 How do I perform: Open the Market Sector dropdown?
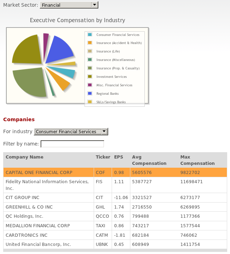coord(69,5)
